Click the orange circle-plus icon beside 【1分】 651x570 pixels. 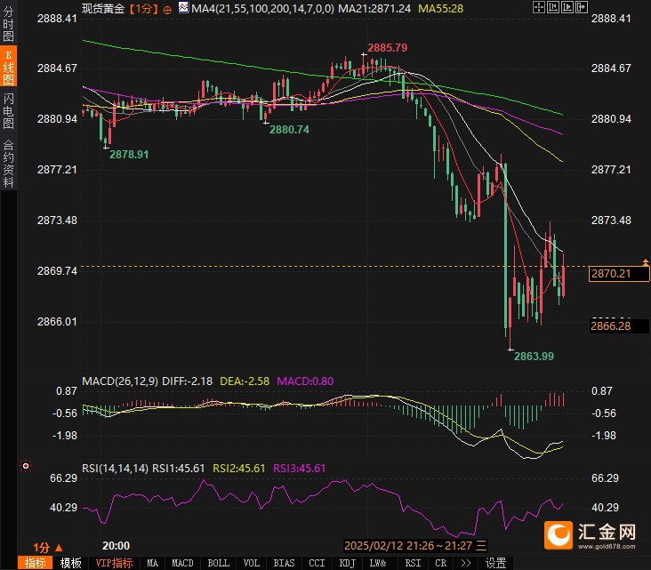coord(167,8)
